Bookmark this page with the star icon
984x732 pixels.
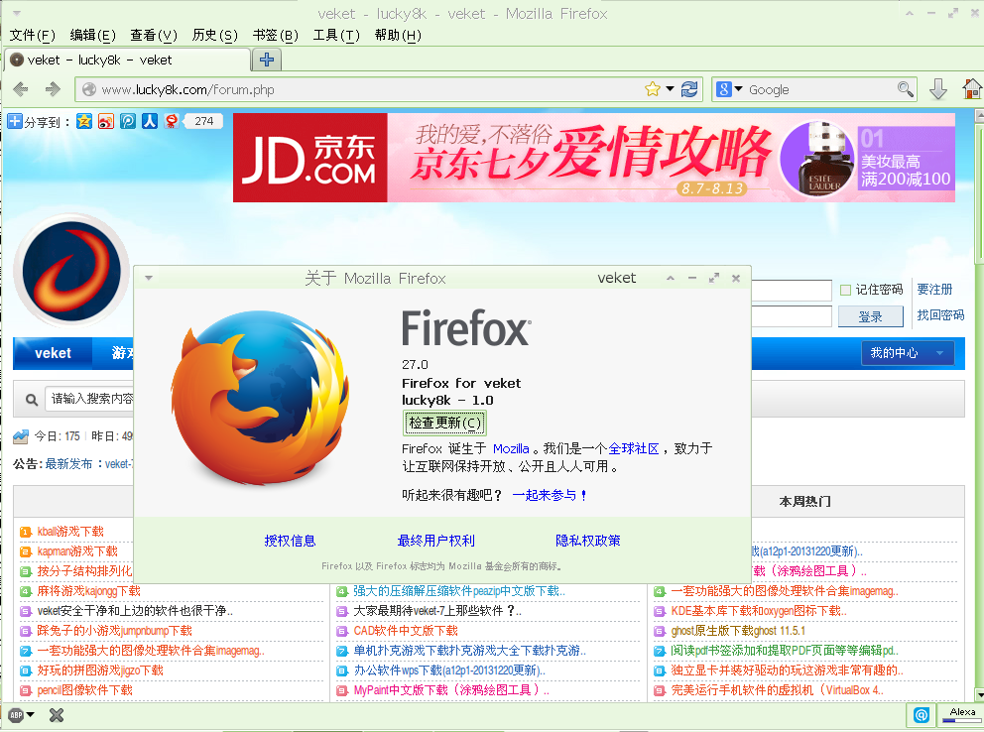click(653, 89)
